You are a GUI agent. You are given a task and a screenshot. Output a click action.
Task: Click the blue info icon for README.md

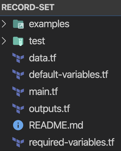18,125
